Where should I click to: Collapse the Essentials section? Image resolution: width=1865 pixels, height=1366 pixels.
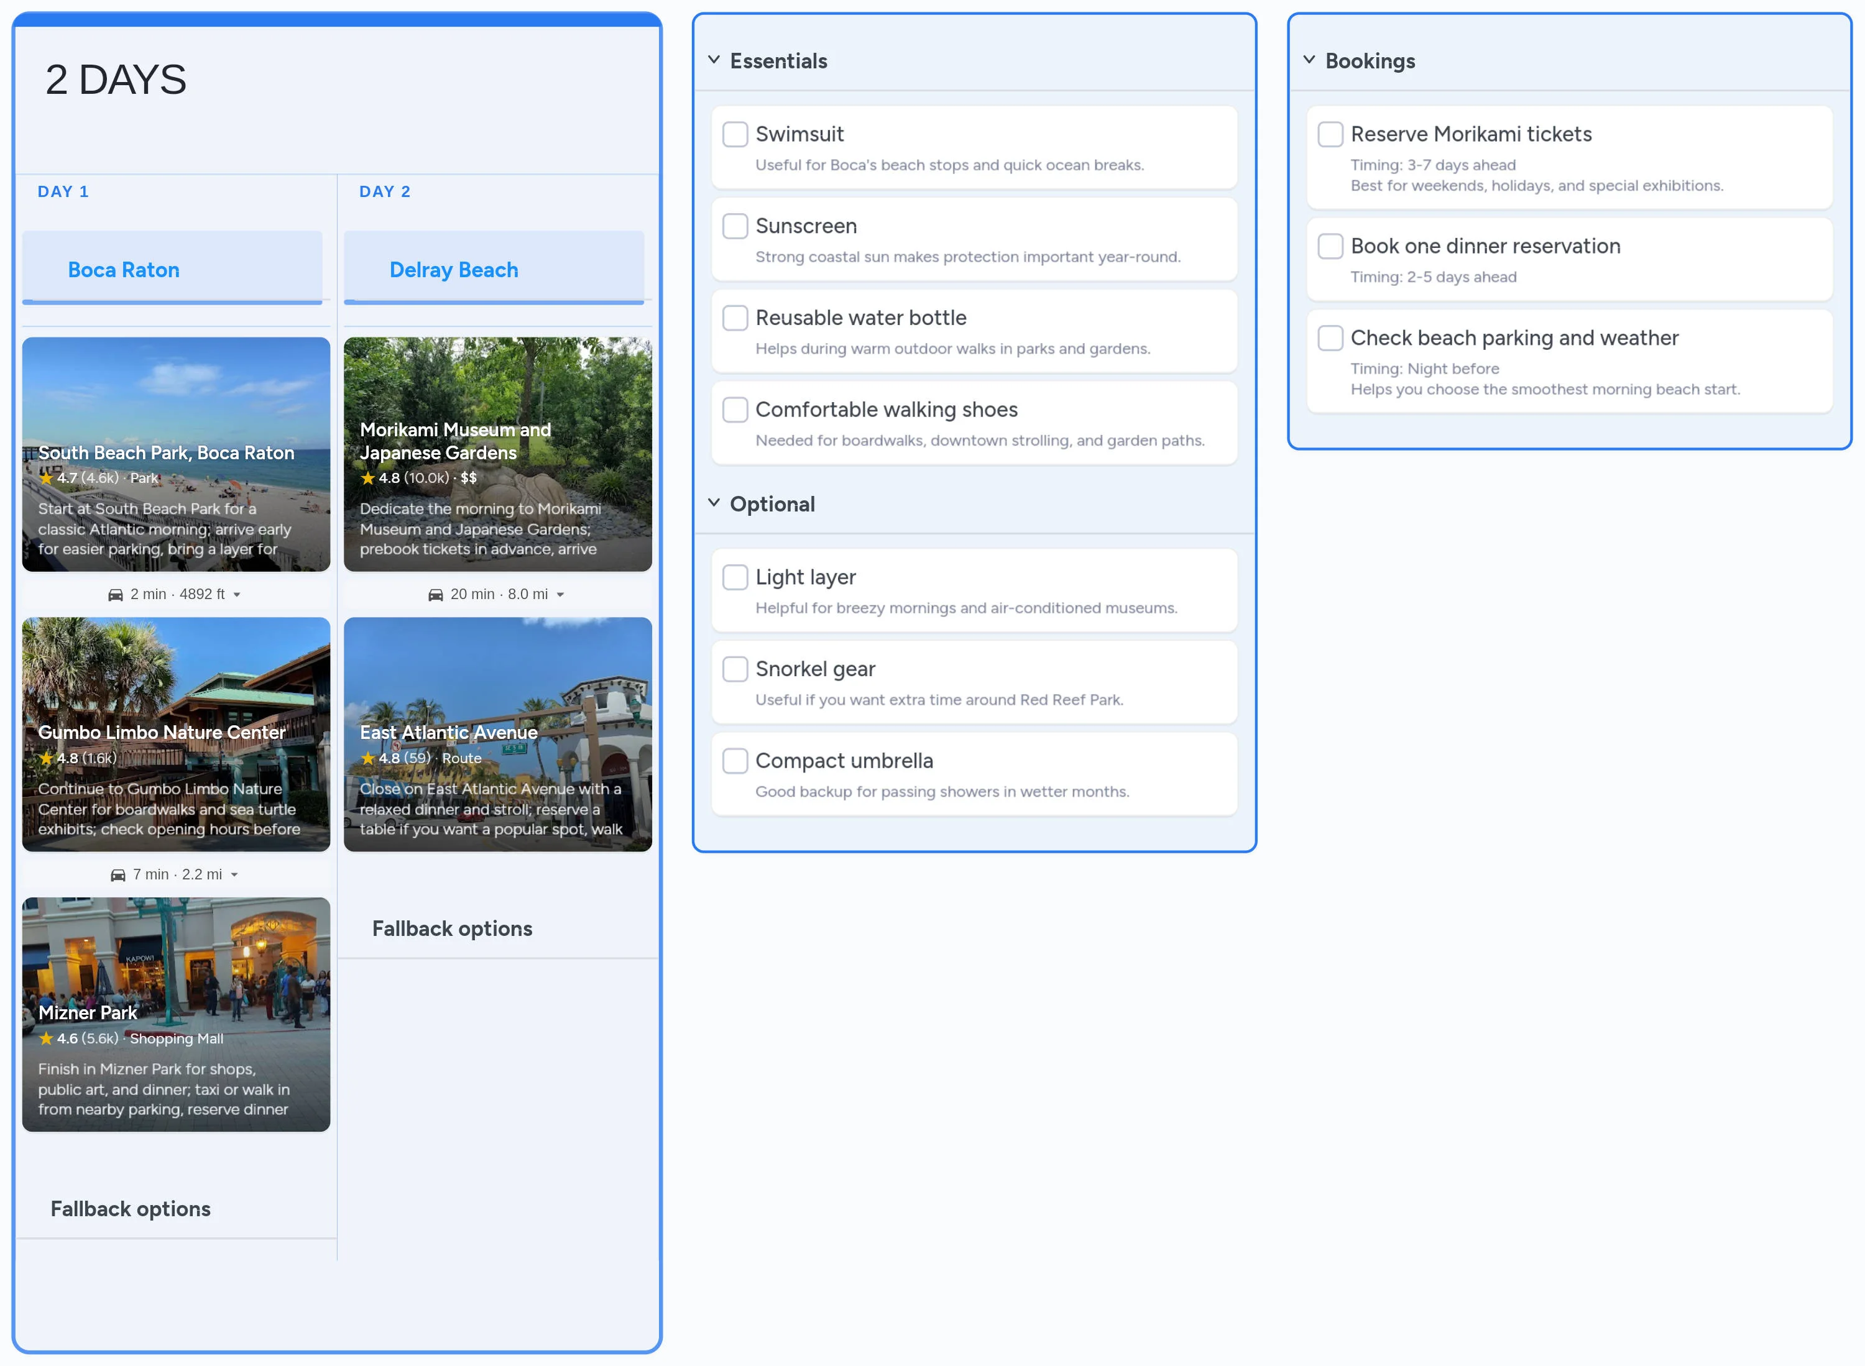(714, 60)
